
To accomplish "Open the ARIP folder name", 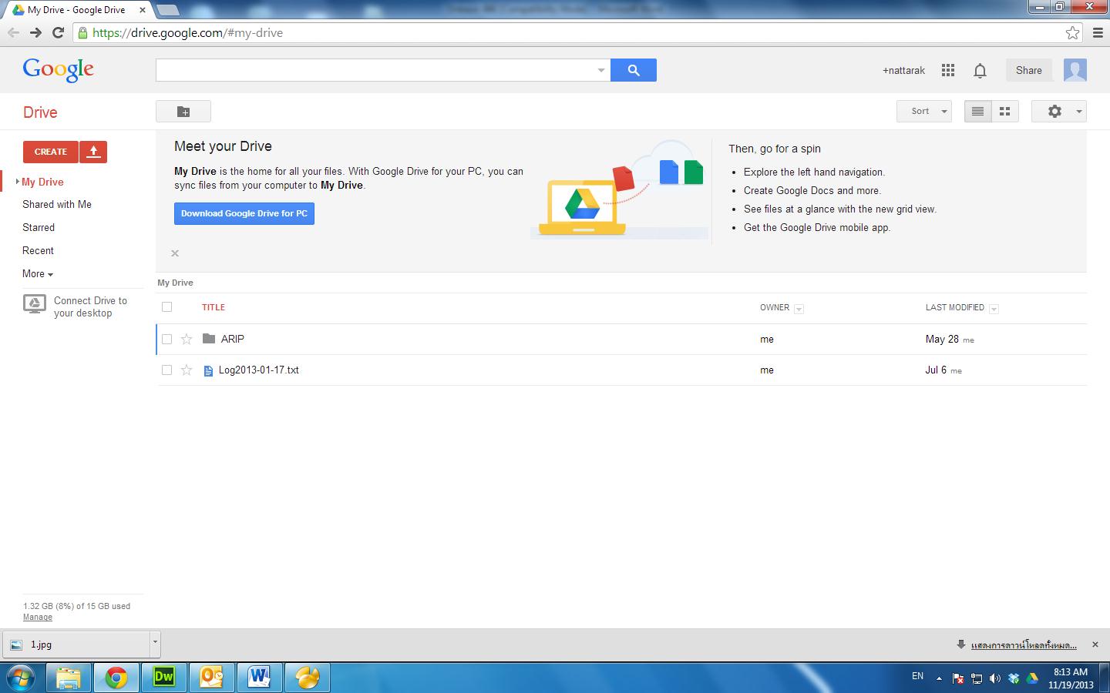I will (x=233, y=339).
